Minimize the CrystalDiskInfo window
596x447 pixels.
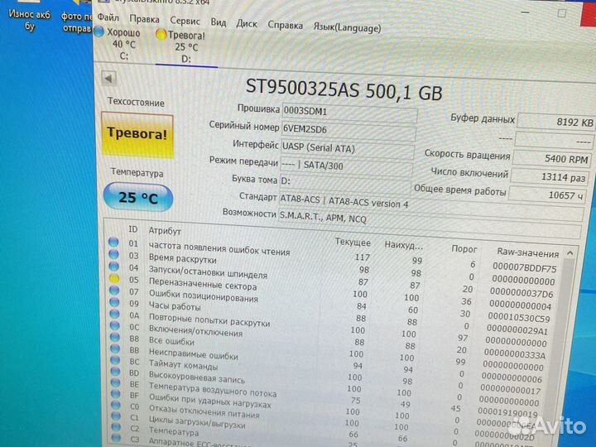[x=526, y=12]
